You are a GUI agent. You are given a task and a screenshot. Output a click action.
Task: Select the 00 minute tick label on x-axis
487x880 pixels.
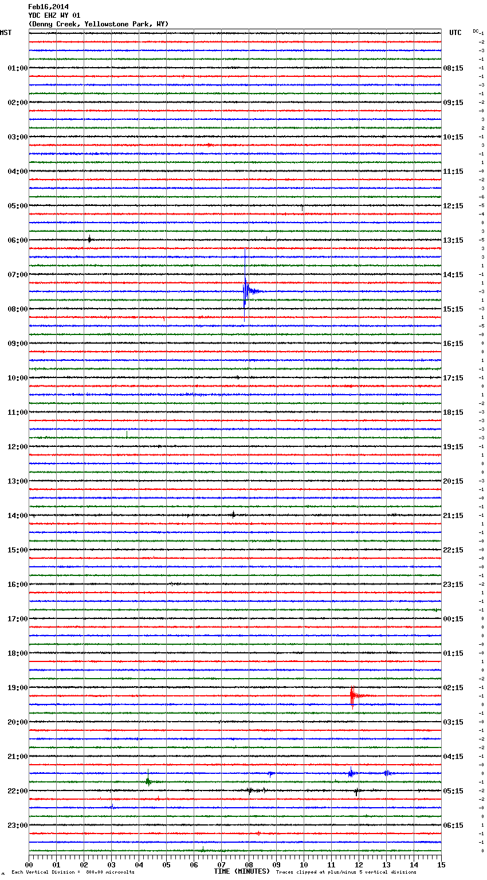pyautogui.click(x=29, y=865)
